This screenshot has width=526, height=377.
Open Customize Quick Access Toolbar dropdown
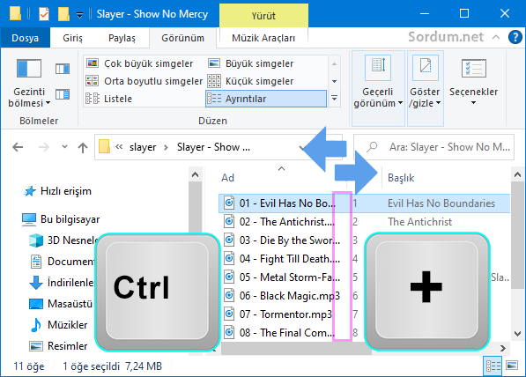(79, 15)
